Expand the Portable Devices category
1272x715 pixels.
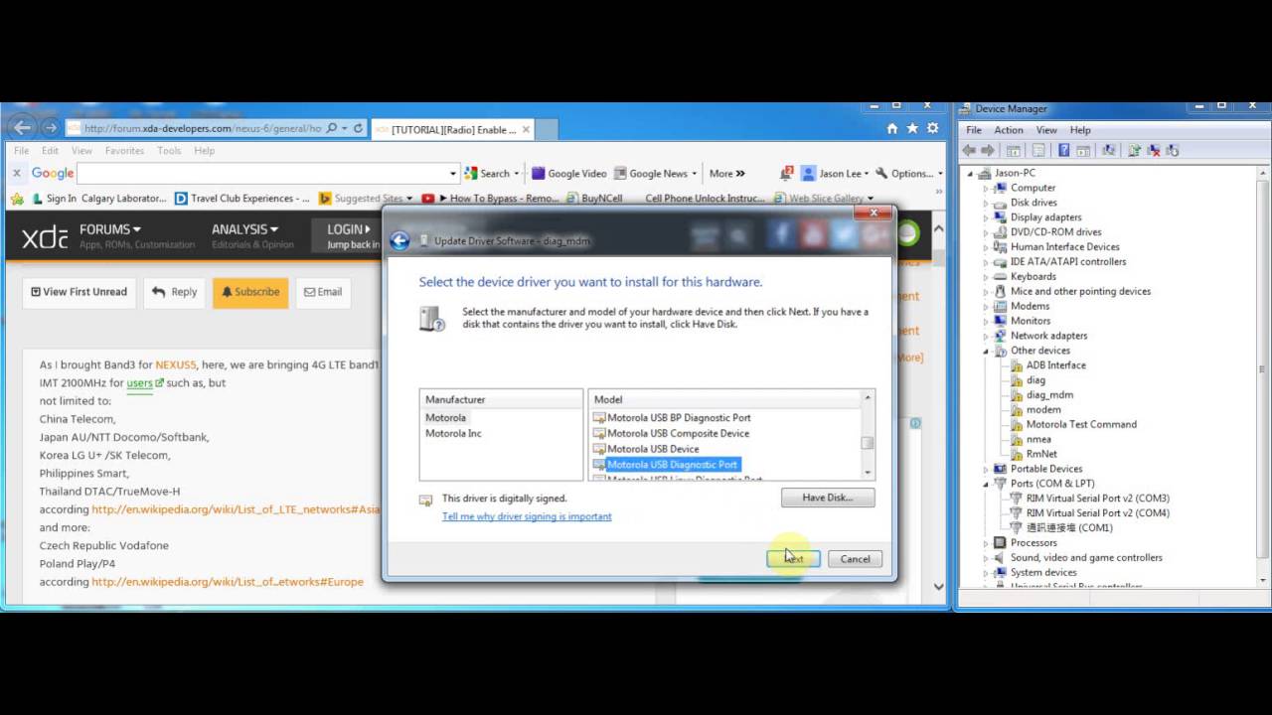[x=987, y=469]
